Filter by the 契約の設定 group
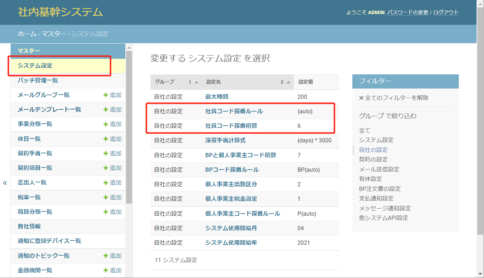The image size is (484, 278). point(373,159)
